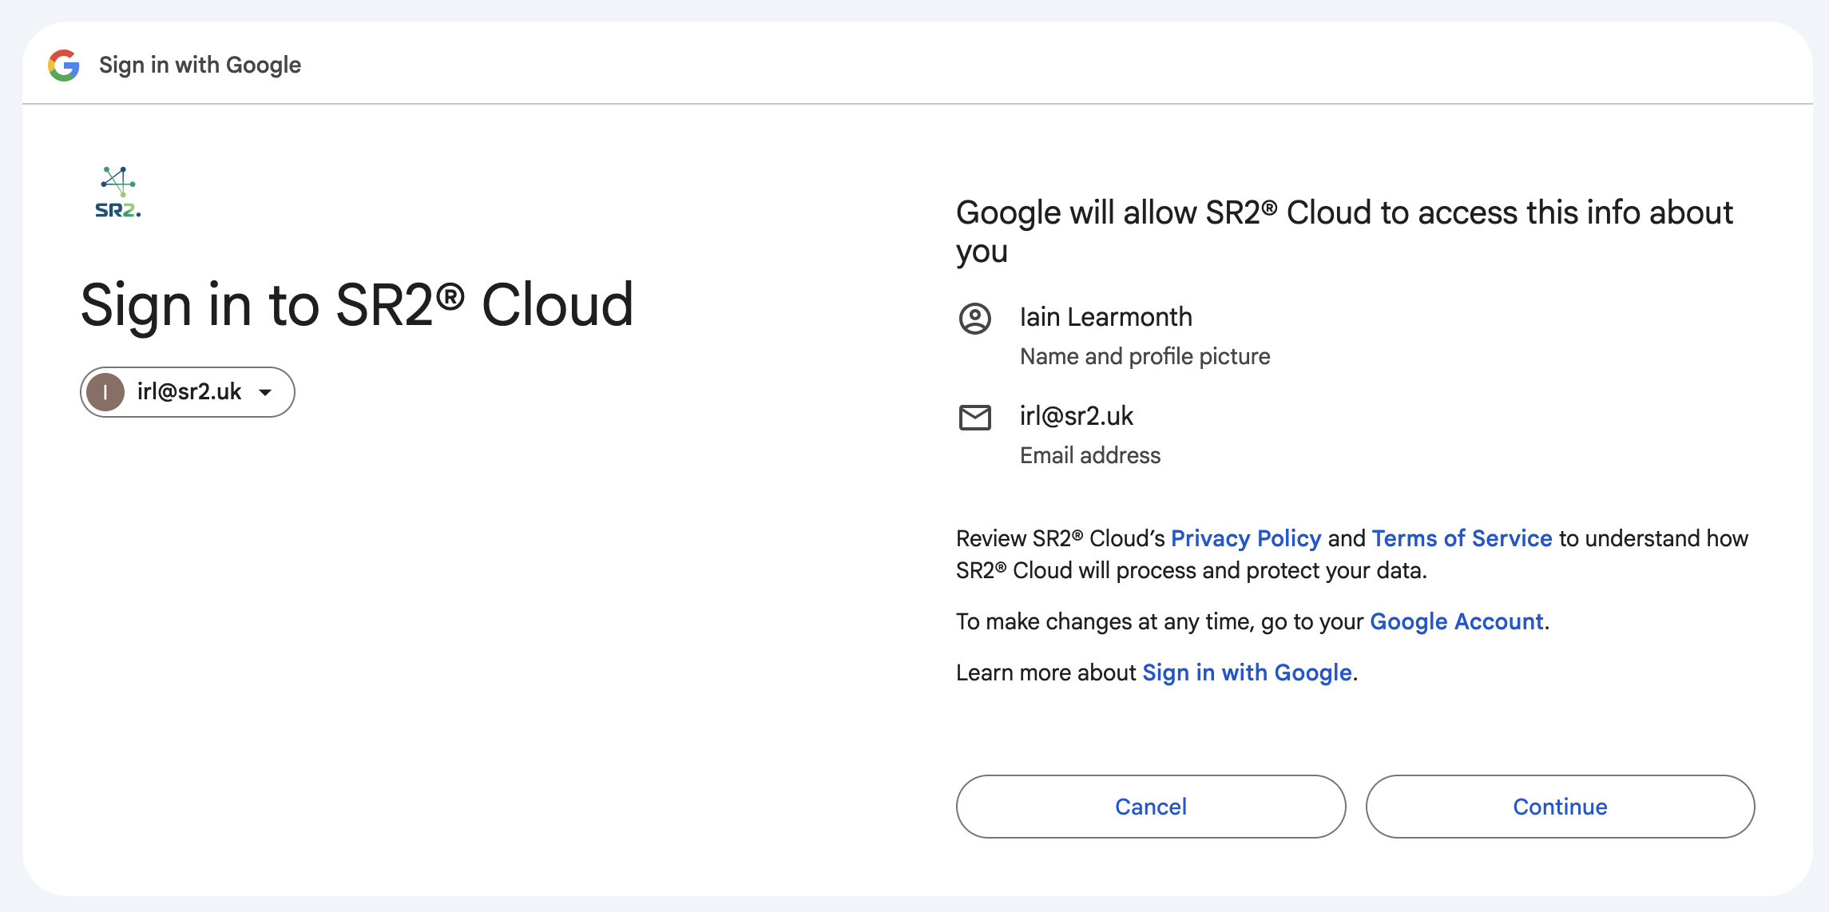Image resolution: width=1829 pixels, height=912 pixels.
Task: Open the Terms of Service link
Action: [1461, 538]
